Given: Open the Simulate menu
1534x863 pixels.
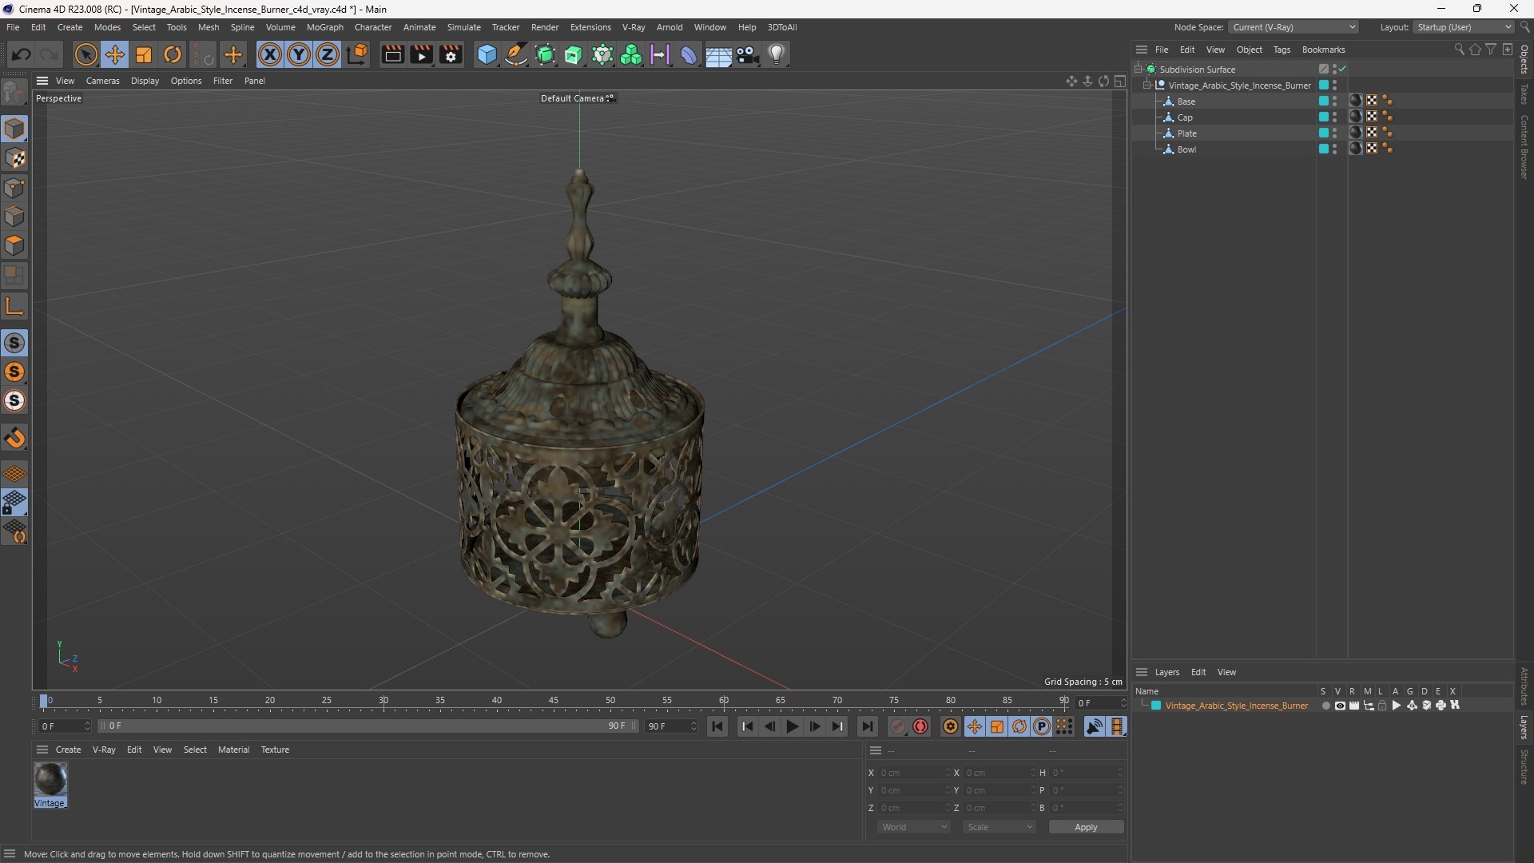Looking at the screenshot, I should [463, 27].
